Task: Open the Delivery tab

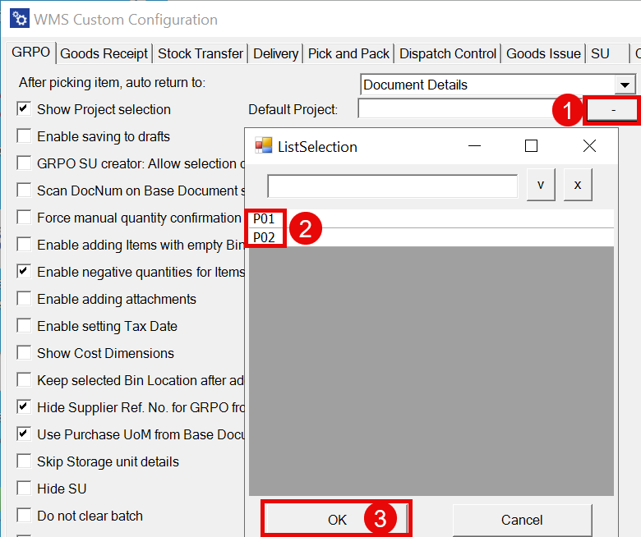Action: (275, 53)
